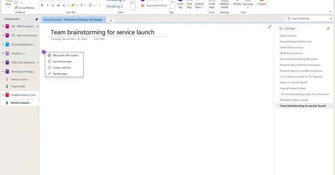The image size is (335, 175).
Task: Click the Transcribe button
Action: [x=248, y=3]
